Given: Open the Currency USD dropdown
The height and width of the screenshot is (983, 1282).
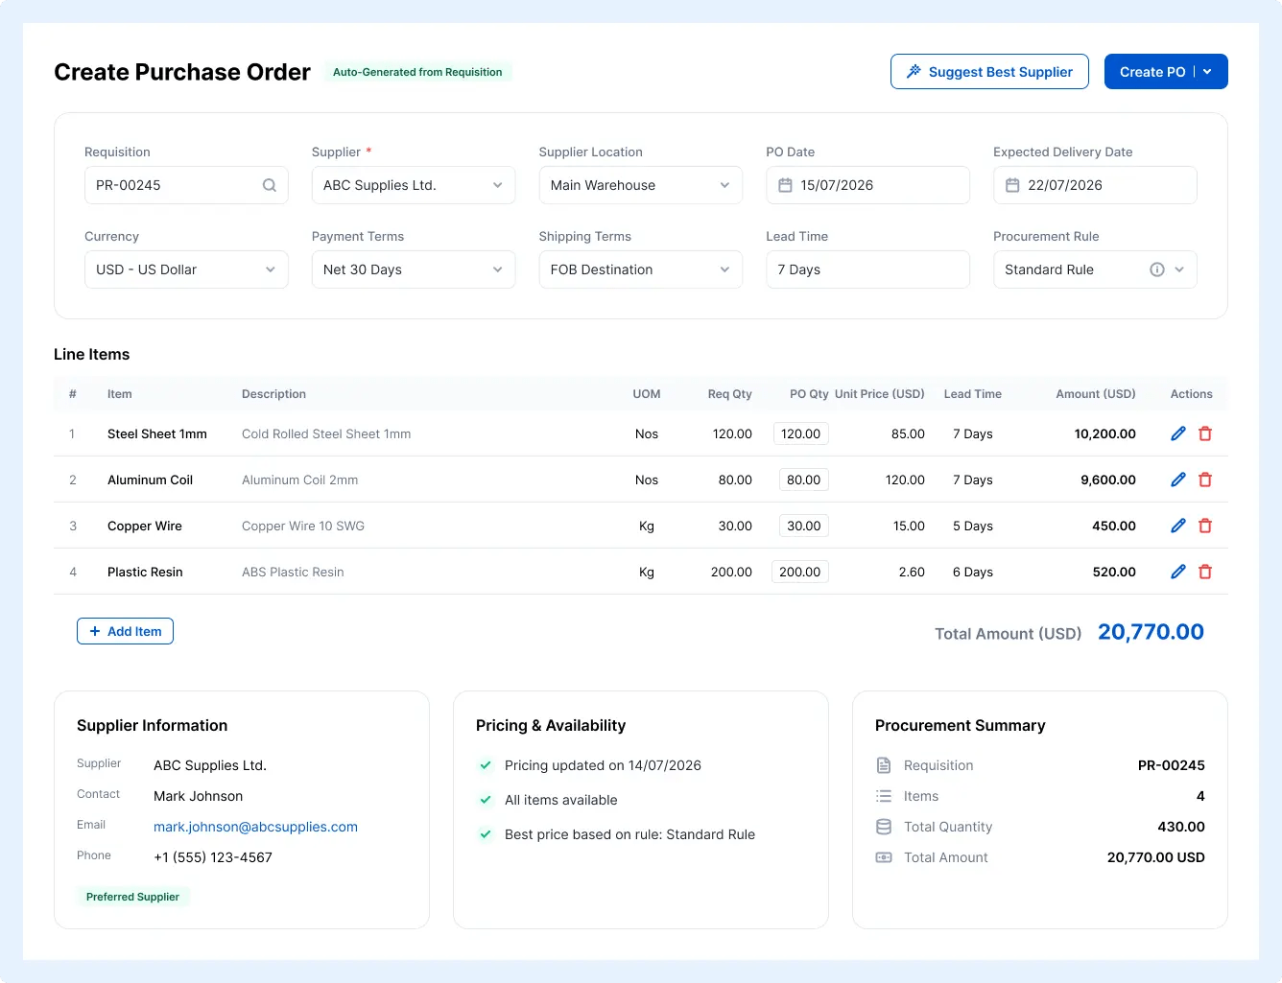Looking at the screenshot, I should pyautogui.click(x=186, y=269).
